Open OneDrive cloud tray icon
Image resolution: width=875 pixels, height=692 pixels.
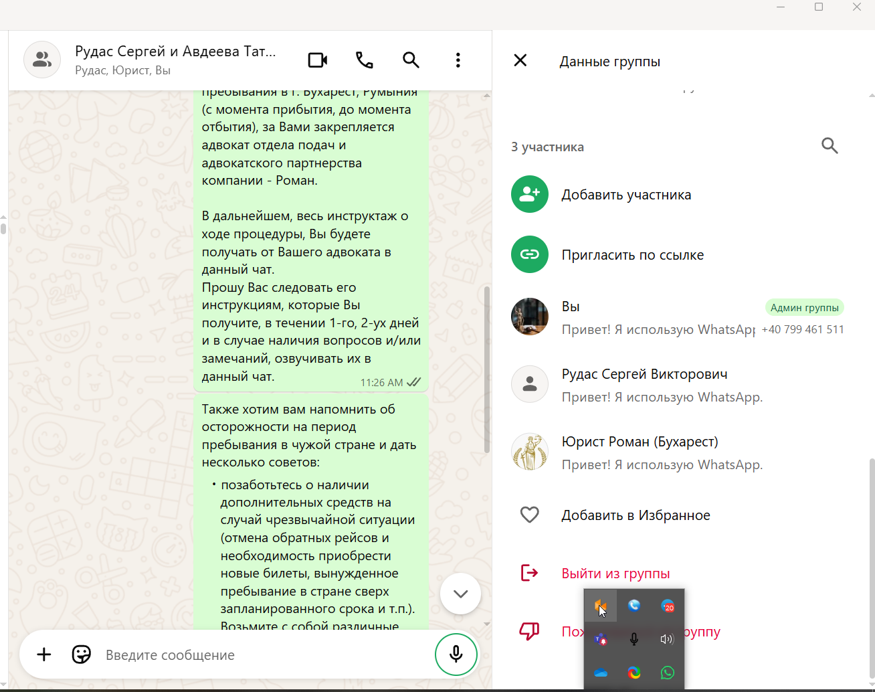coord(601,673)
